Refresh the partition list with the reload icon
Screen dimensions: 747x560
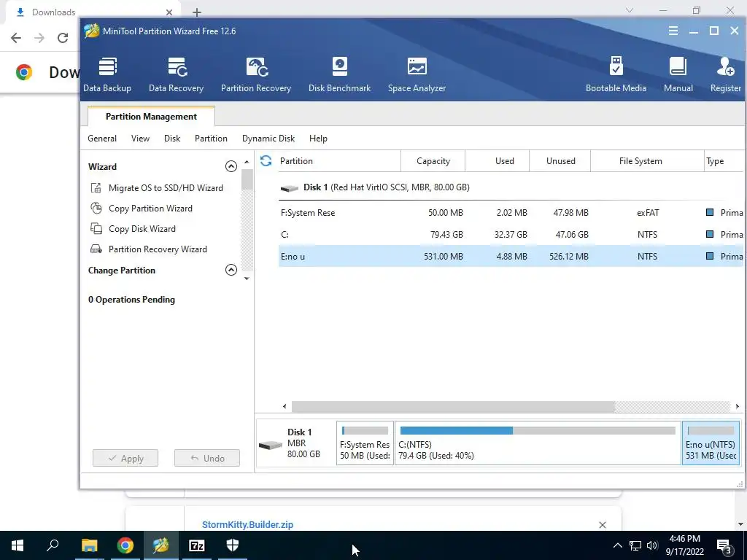(x=266, y=161)
